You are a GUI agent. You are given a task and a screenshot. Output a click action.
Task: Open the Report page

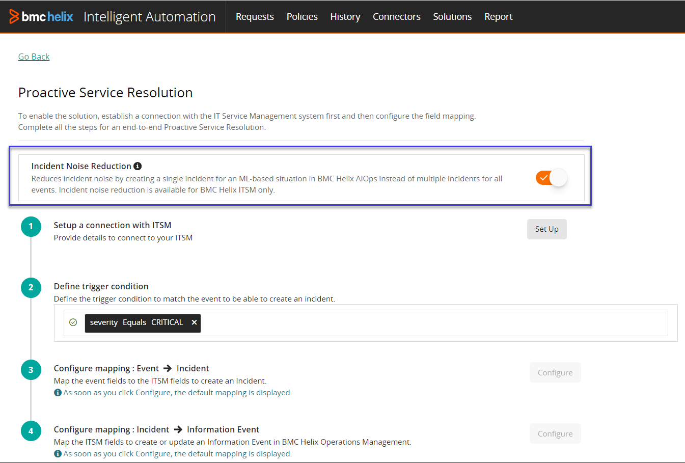click(499, 17)
